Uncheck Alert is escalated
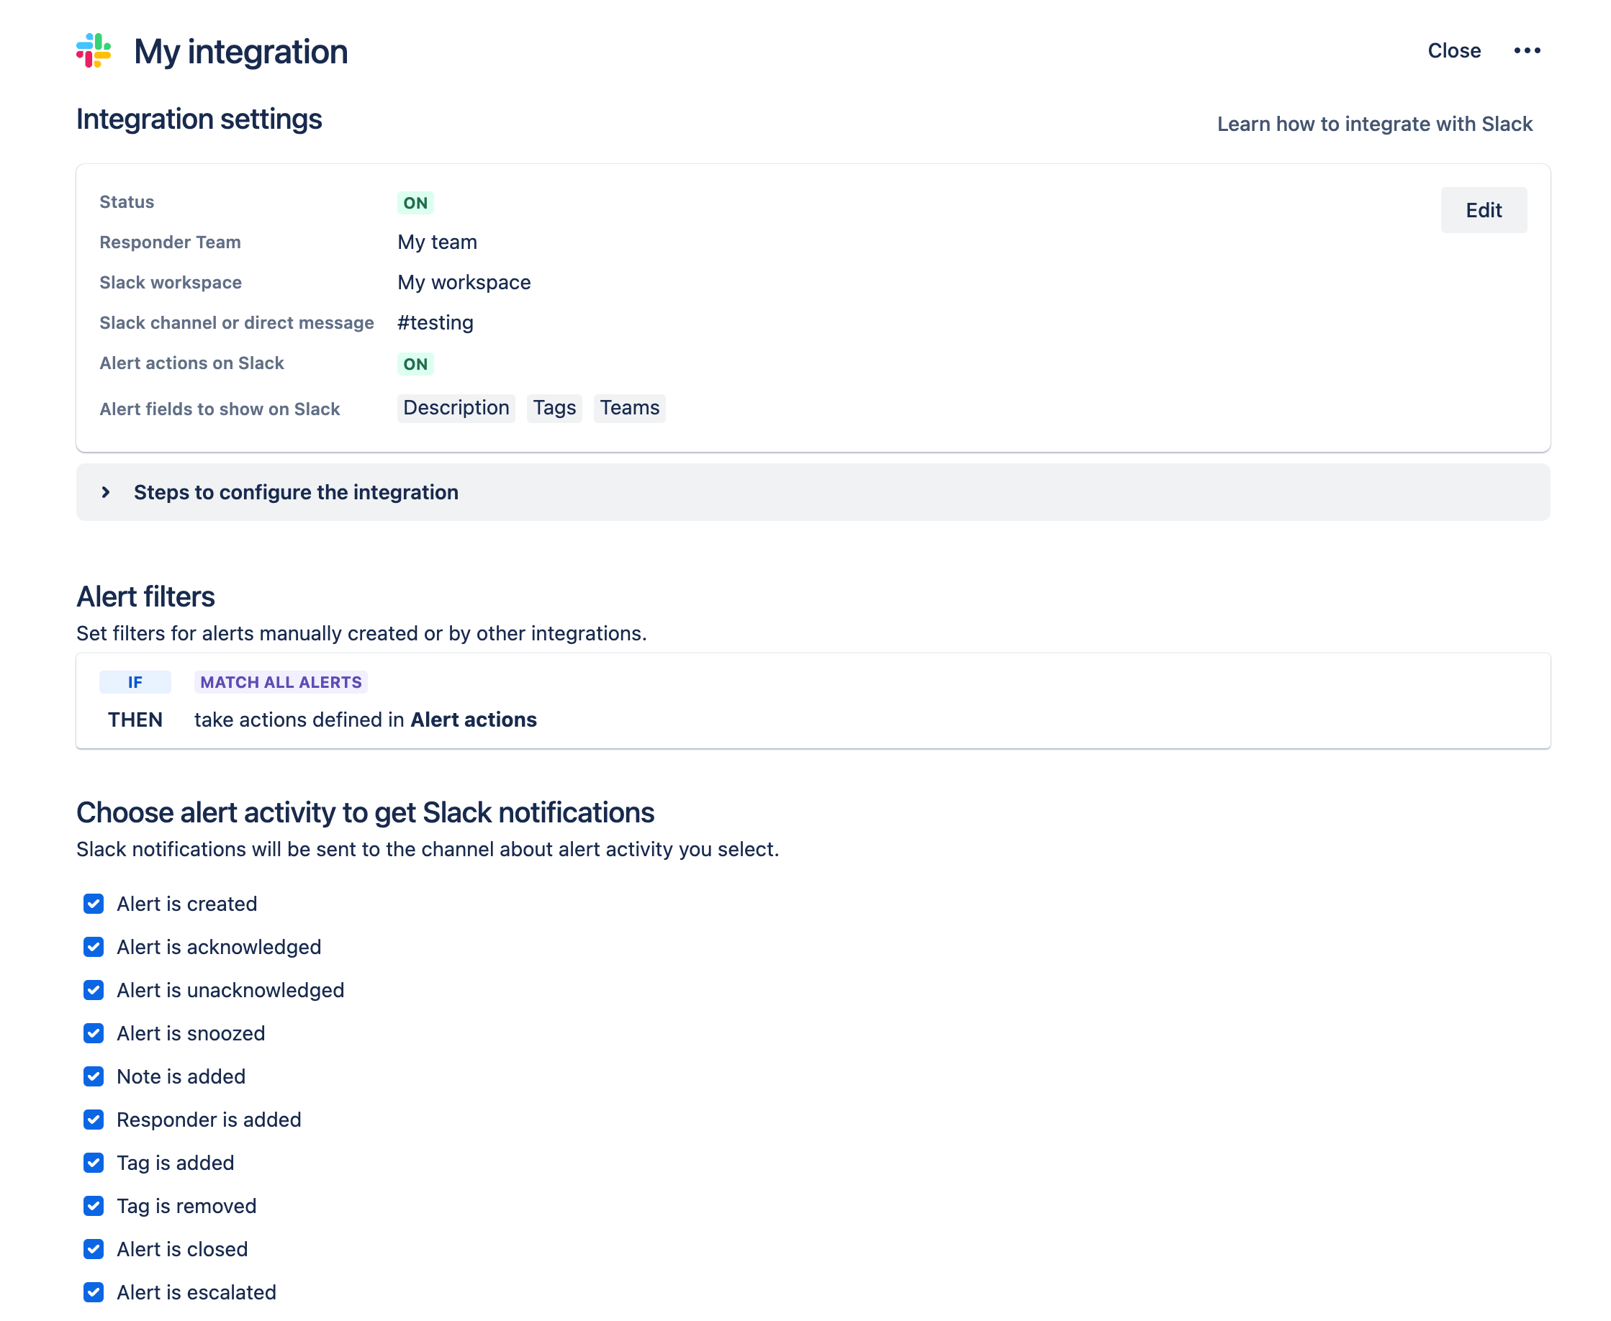Screen dimensions: 1611x1321 coord(93,1292)
